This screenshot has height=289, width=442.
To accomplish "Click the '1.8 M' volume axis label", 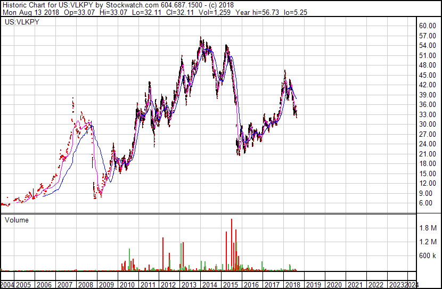I will 428,228.
